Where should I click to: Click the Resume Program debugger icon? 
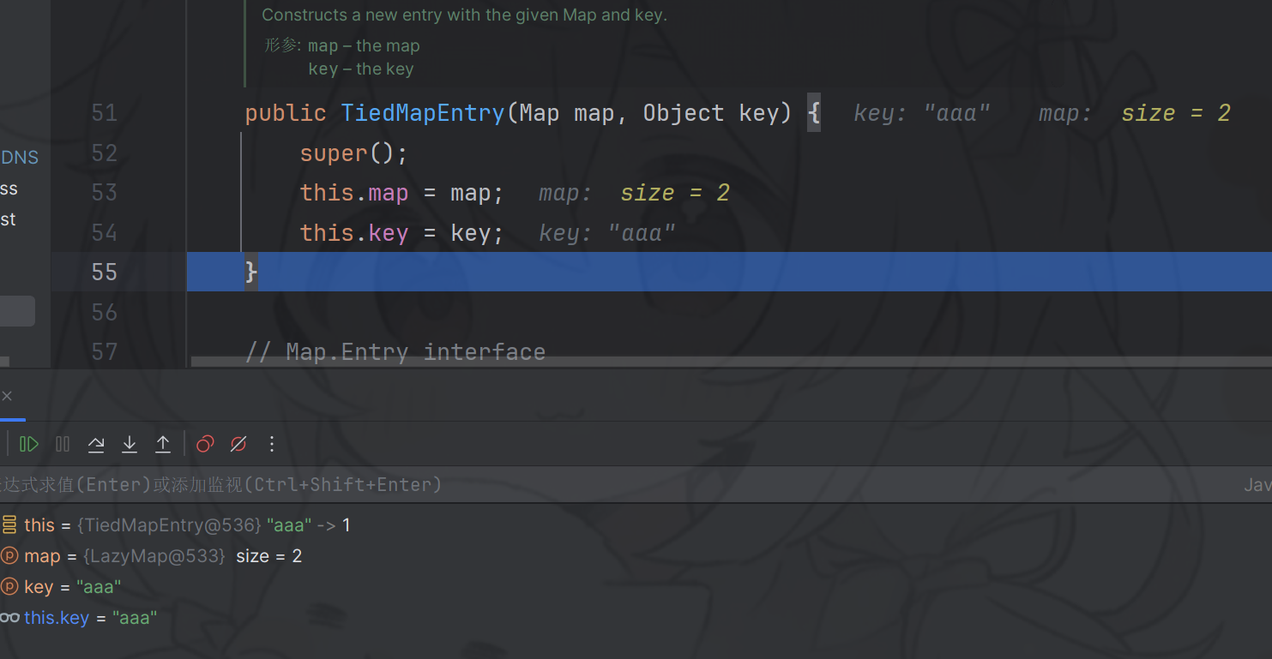click(x=29, y=444)
